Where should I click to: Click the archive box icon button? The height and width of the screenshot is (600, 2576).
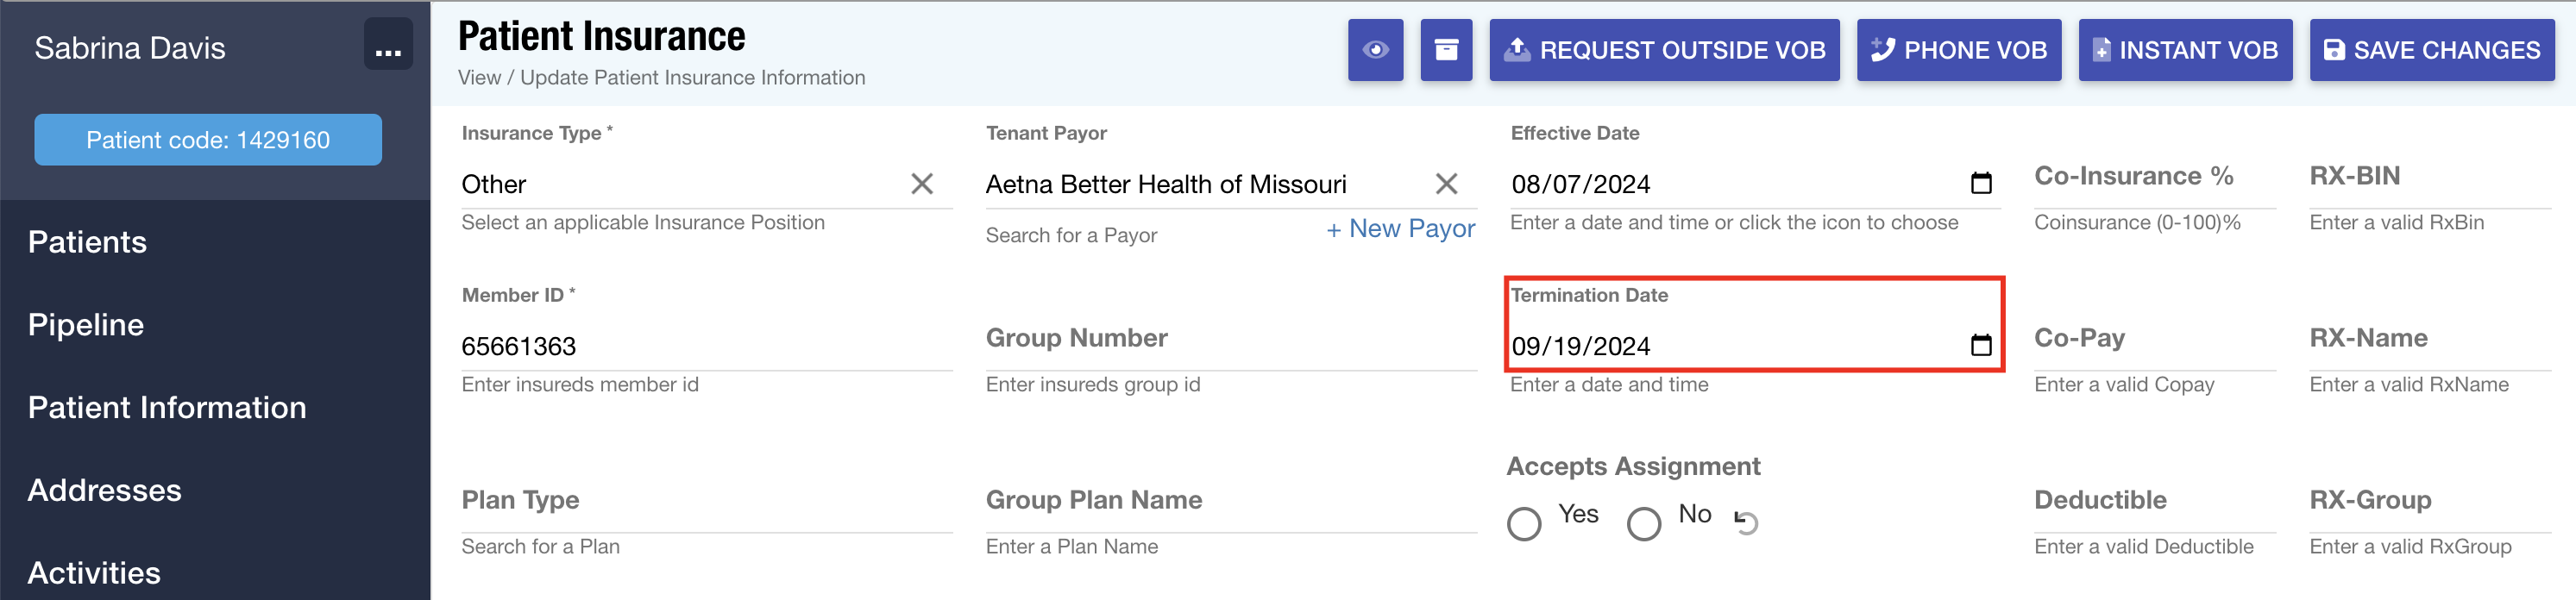point(1446,50)
